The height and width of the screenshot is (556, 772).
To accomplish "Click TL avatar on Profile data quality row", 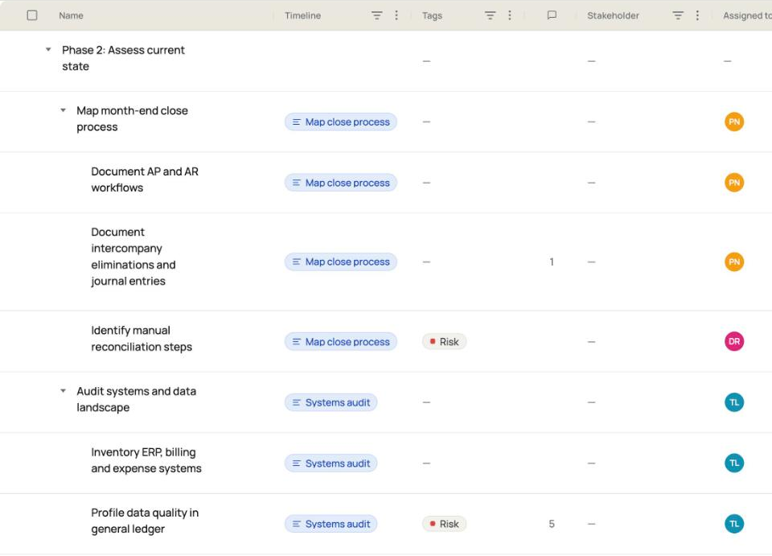I will click(x=734, y=524).
